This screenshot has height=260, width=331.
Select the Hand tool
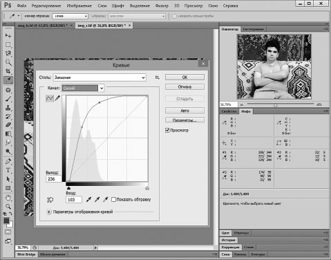(8, 198)
